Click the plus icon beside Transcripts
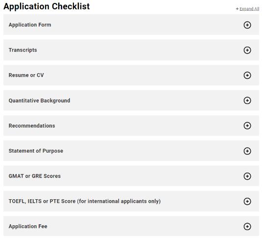 247,50
